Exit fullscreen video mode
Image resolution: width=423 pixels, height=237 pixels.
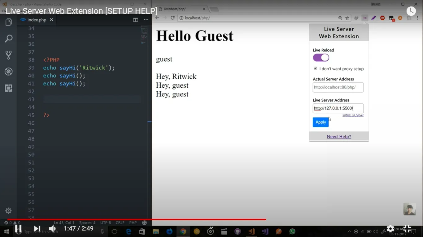tap(407, 229)
